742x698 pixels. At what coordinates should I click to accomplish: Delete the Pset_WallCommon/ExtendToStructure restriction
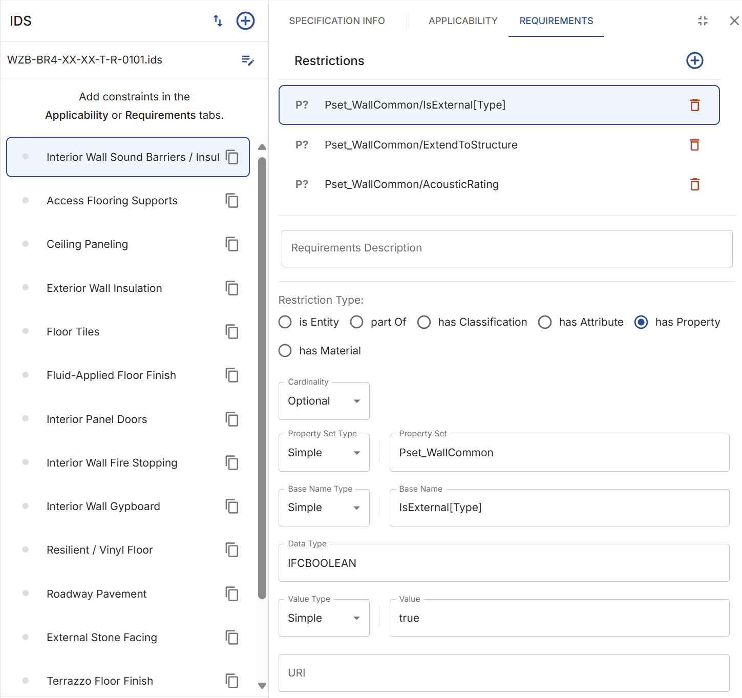[694, 145]
